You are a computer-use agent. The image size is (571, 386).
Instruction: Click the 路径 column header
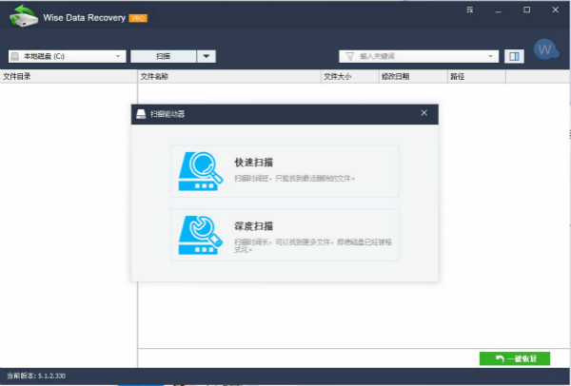pyautogui.click(x=457, y=75)
